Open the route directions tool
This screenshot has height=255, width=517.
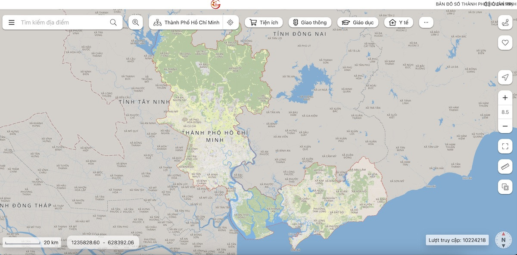(505, 22)
